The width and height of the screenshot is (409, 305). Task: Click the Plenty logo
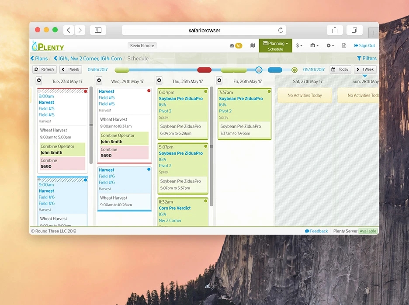(x=48, y=46)
